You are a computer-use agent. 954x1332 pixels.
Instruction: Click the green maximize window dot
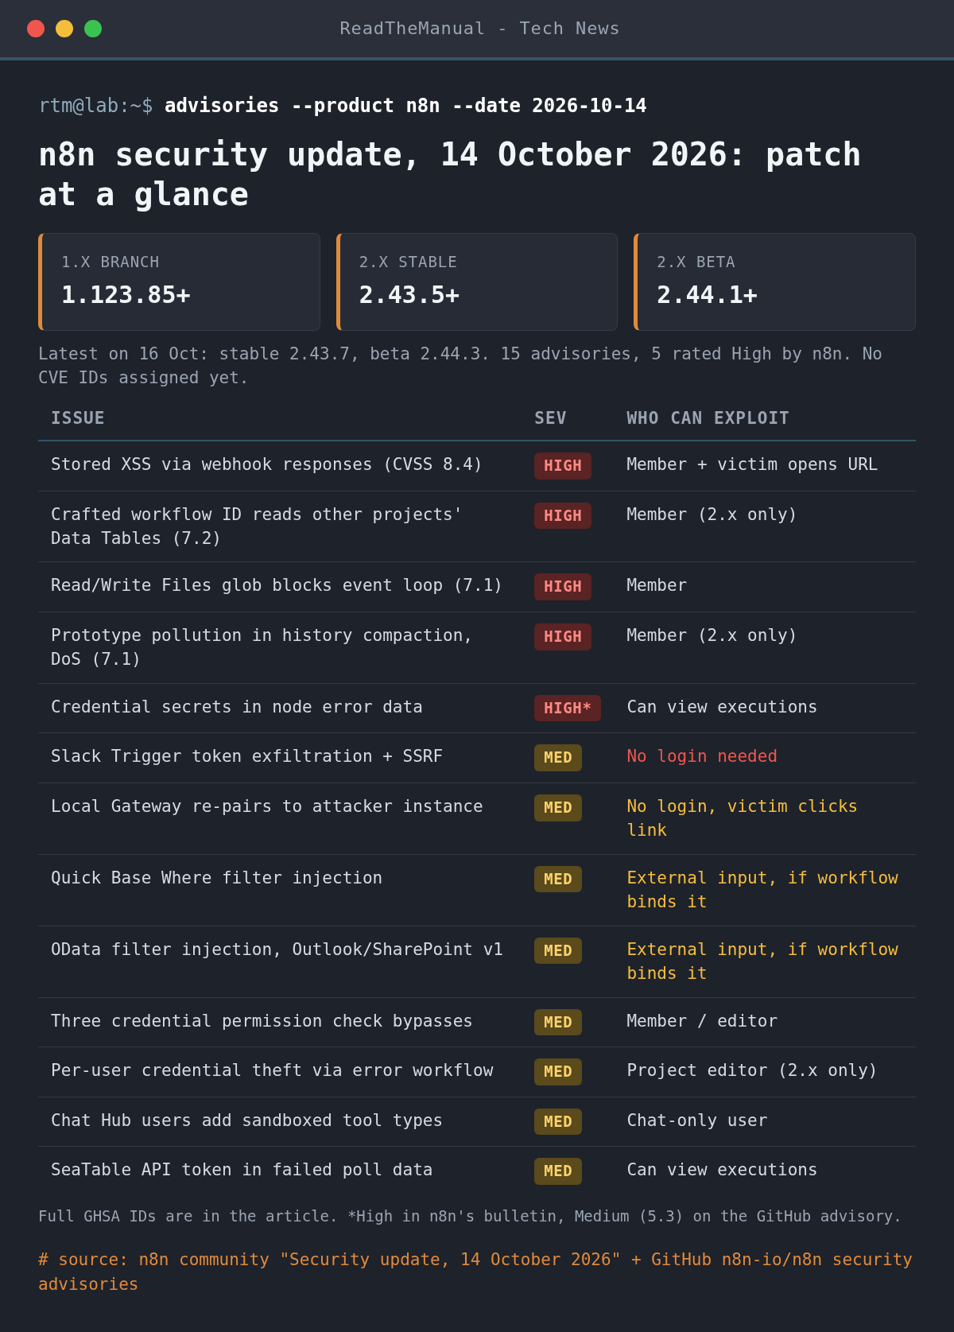[93, 29]
